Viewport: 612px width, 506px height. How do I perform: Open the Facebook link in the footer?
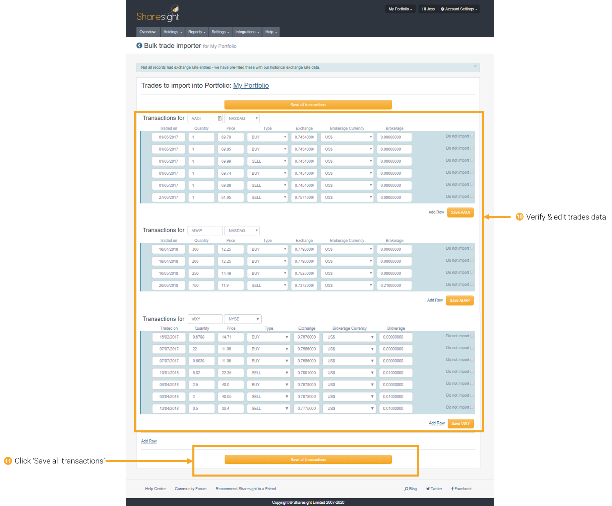tap(462, 489)
